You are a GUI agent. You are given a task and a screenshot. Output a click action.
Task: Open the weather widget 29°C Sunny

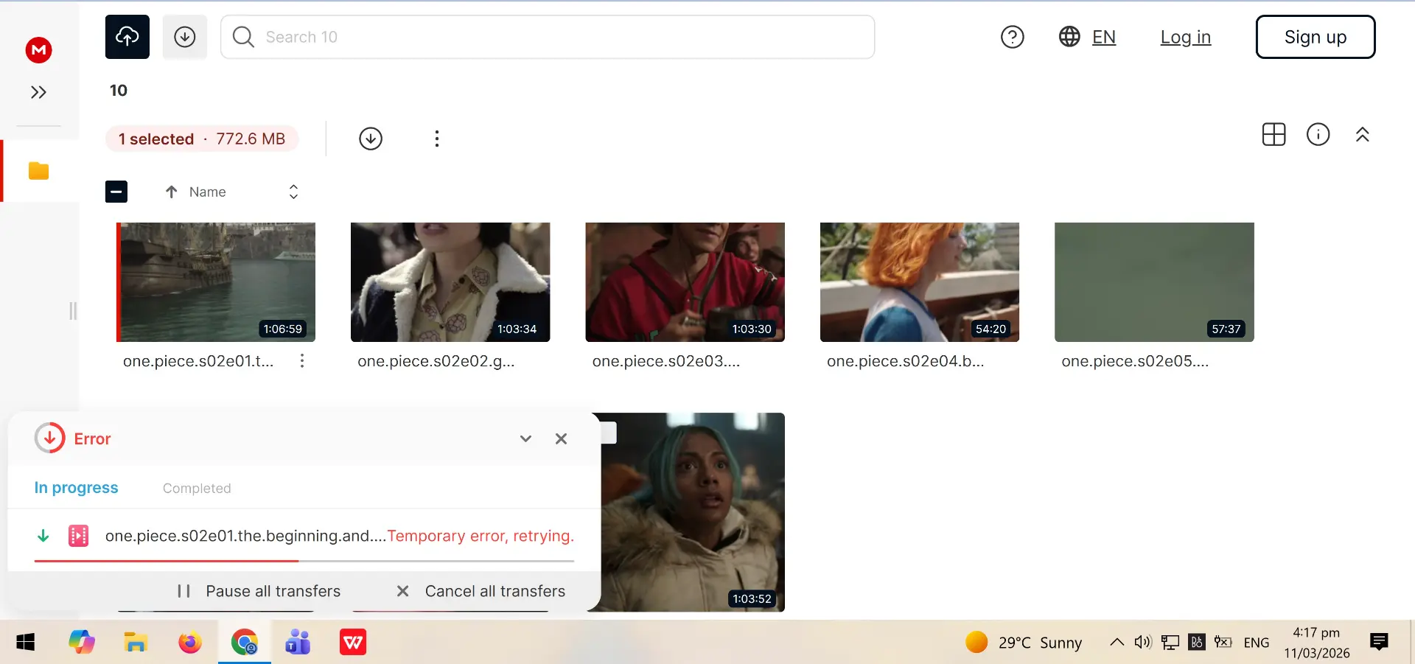click(x=1024, y=643)
